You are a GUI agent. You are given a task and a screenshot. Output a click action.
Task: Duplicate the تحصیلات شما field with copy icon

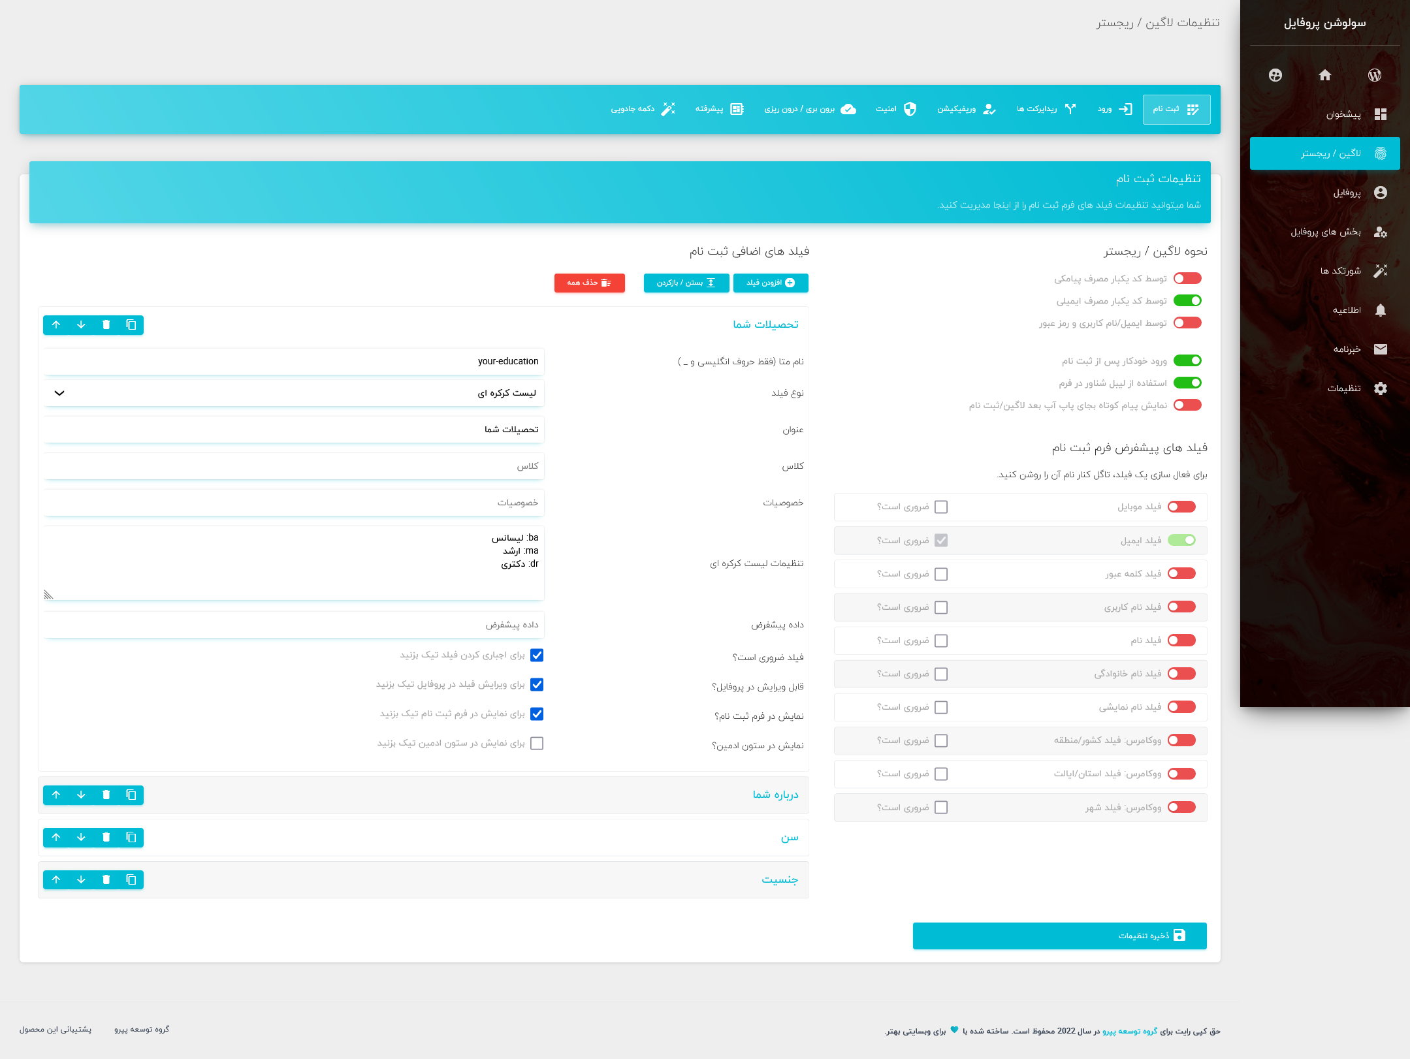(131, 324)
